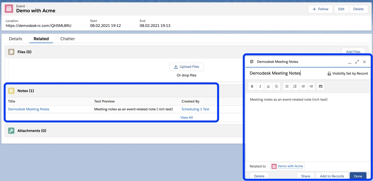Viewport: 373px width, 181px height.
Task: Click the note icon in panel header
Action: [x=252, y=62]
